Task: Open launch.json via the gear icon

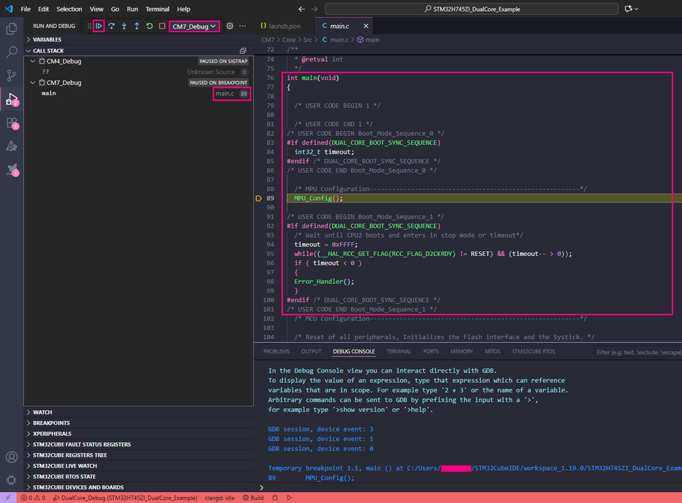Action: 230,26
